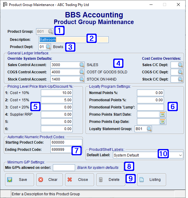Screen dimensions: 188x198
Task: Click the BBS application icon in title bar
Action: 5,5
